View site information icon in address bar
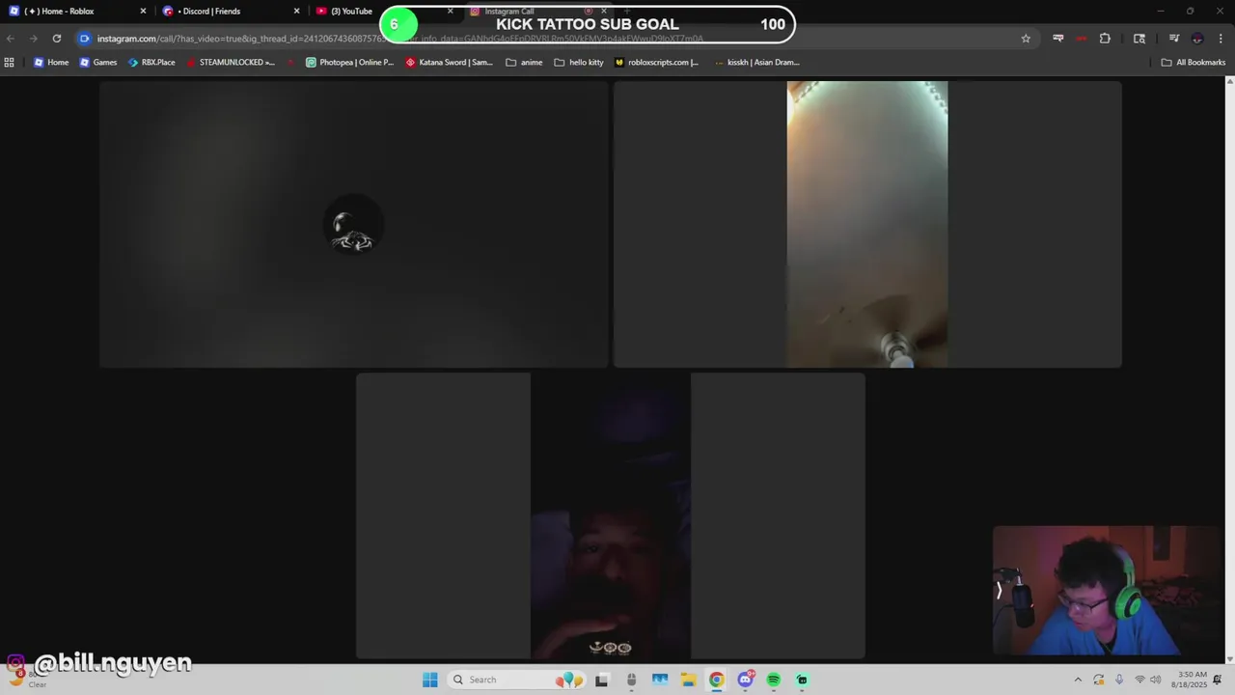 85,39
